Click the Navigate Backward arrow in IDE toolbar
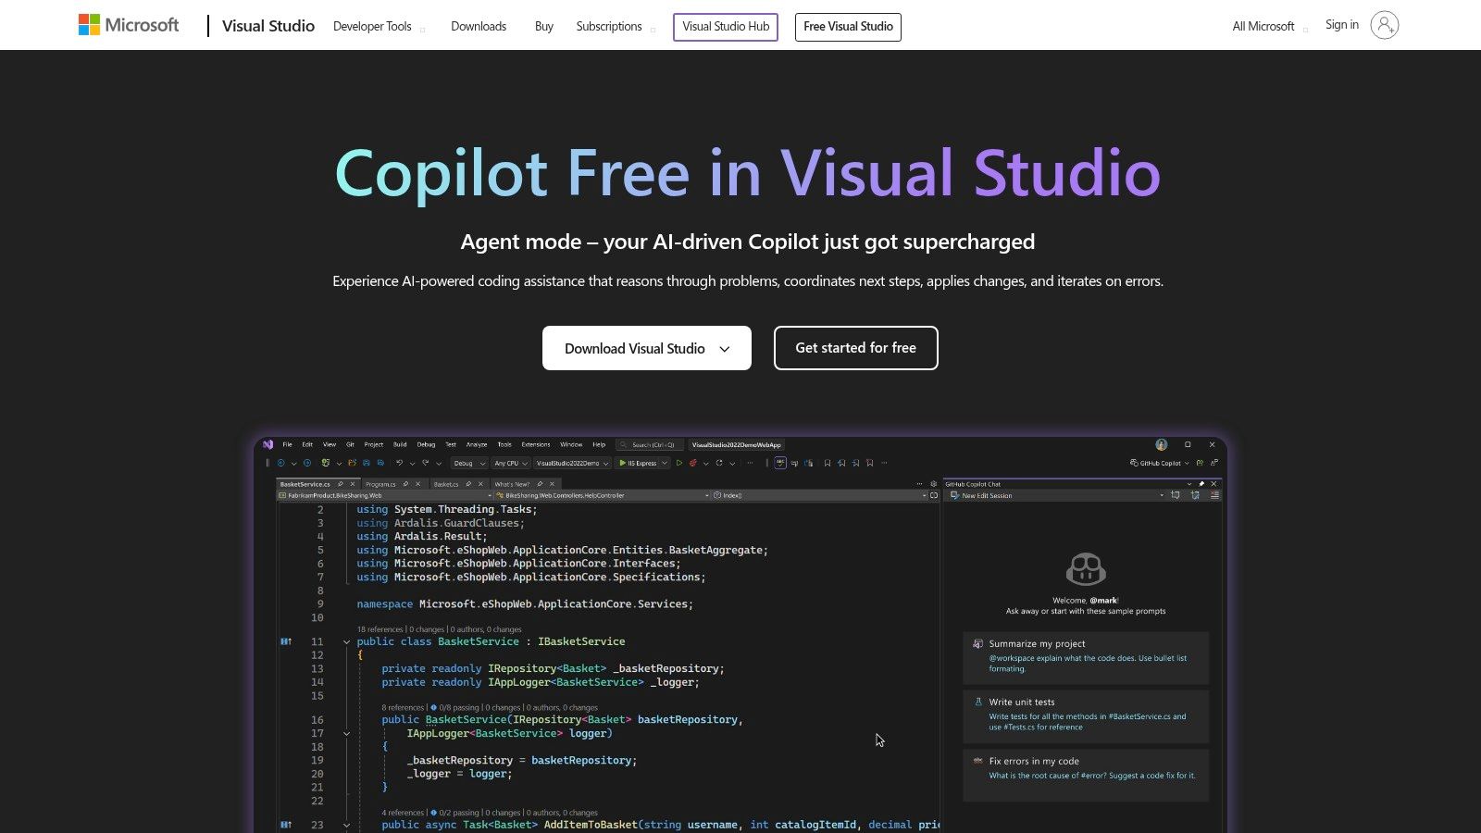The width and height of the screenshot is (1481, 833). 280,463
